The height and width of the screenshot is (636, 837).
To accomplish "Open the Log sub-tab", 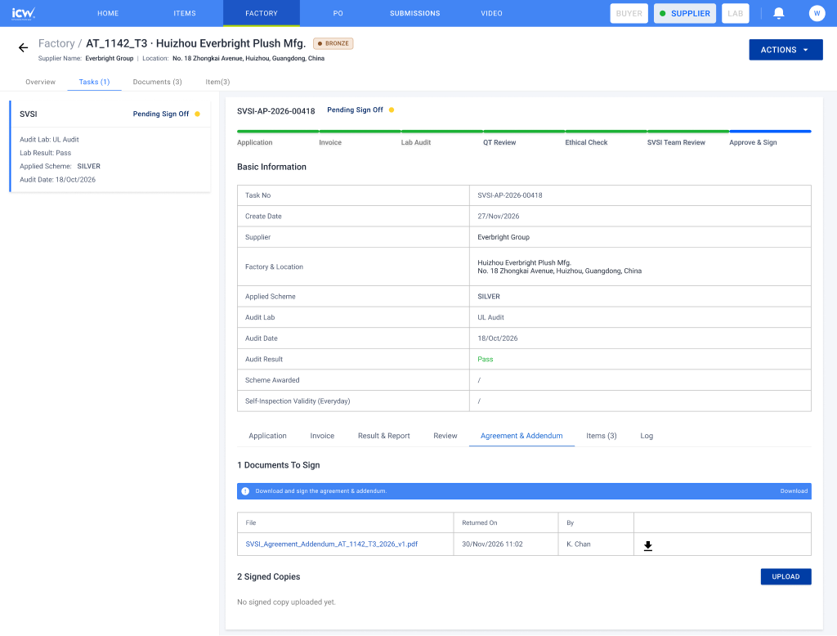I will (647, 436).
